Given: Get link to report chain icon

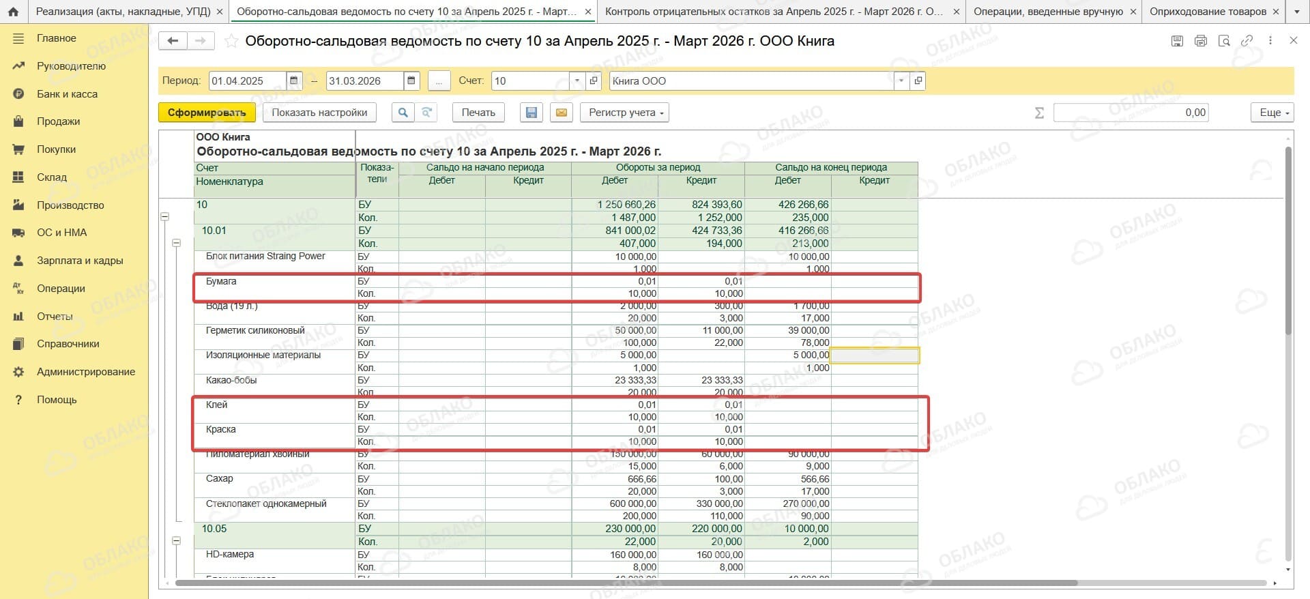Looking at the screenshot, I should pos(1247,41).
